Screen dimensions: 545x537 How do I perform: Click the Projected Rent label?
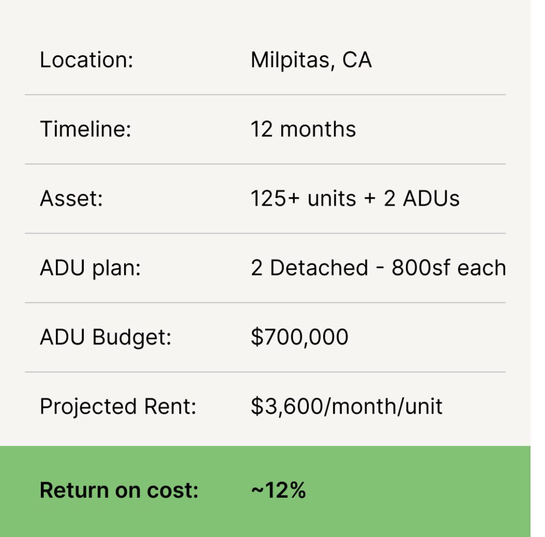118,407
